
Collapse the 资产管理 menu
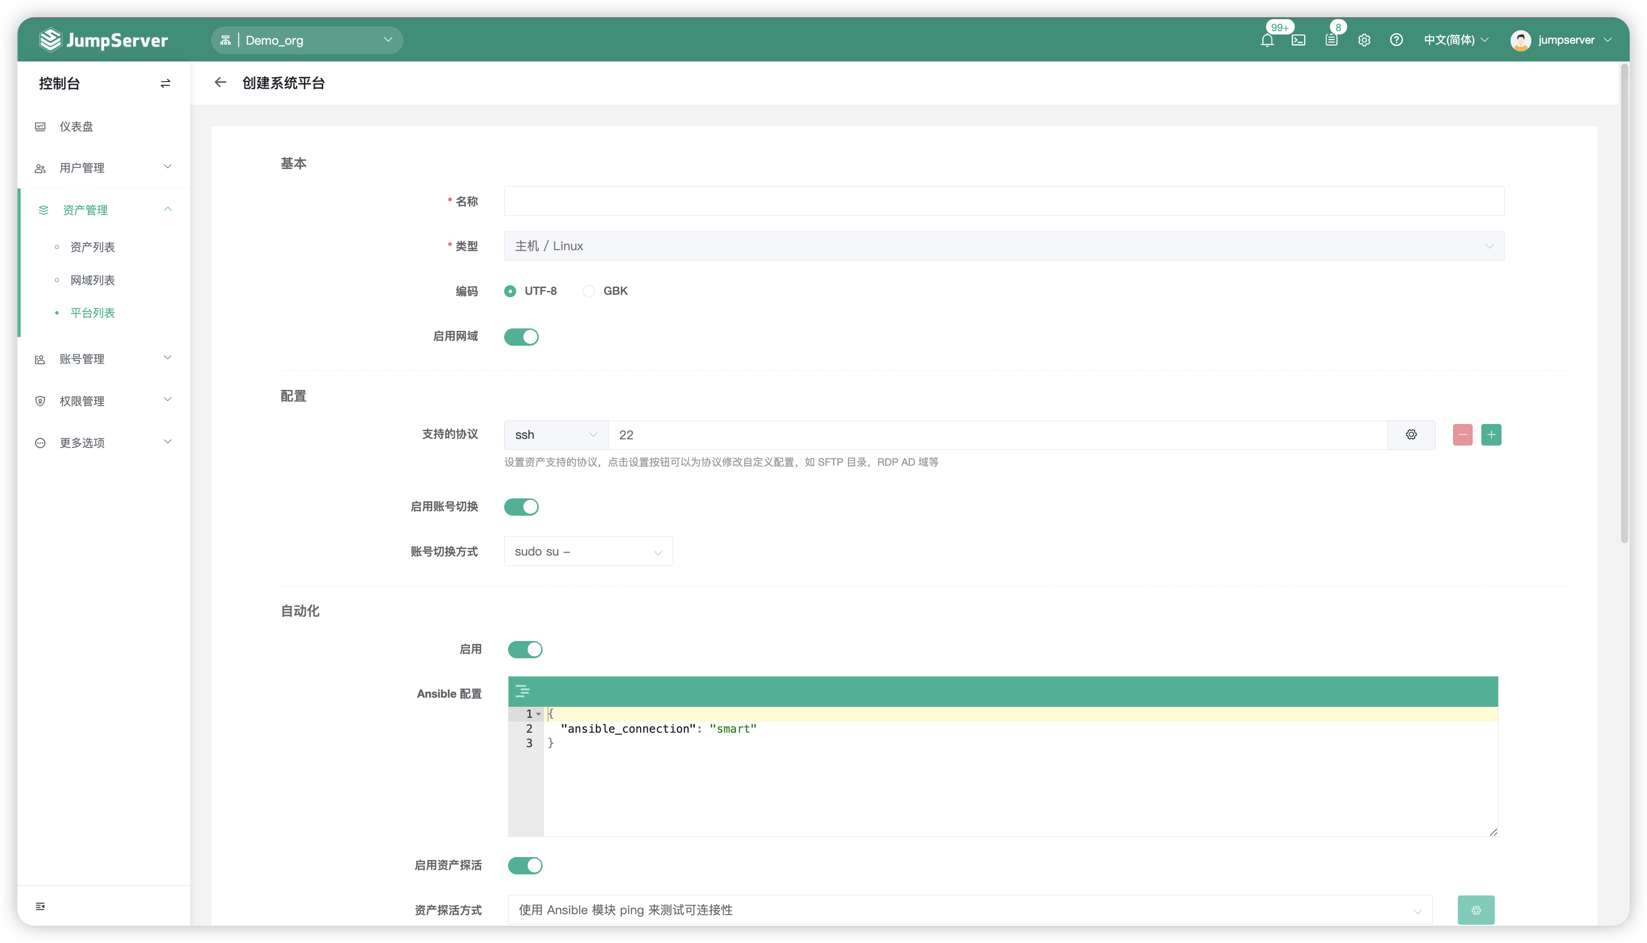(104, 210)
